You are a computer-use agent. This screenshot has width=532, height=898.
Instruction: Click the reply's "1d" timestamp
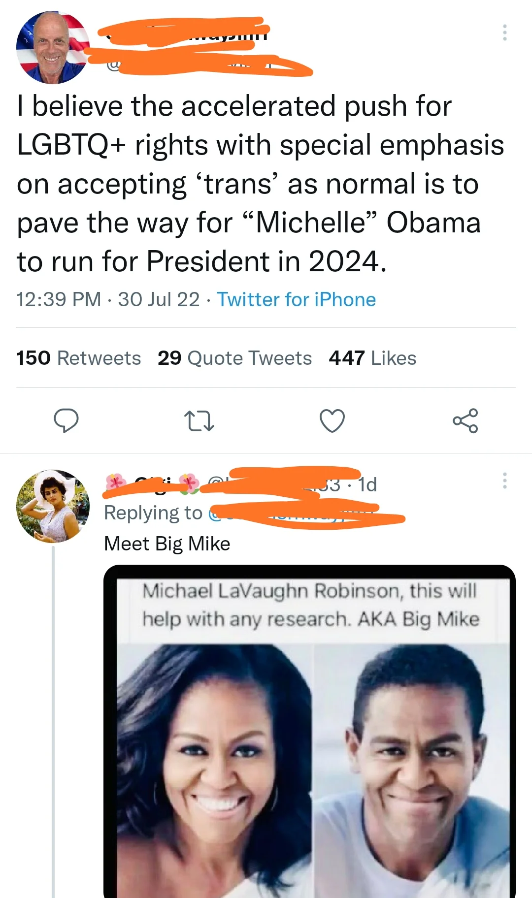367,484
